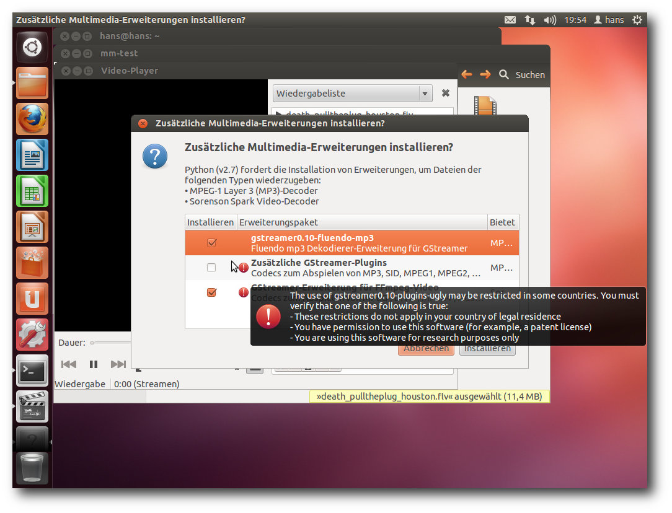Select the video file thumbnail in mm-test

485,105
